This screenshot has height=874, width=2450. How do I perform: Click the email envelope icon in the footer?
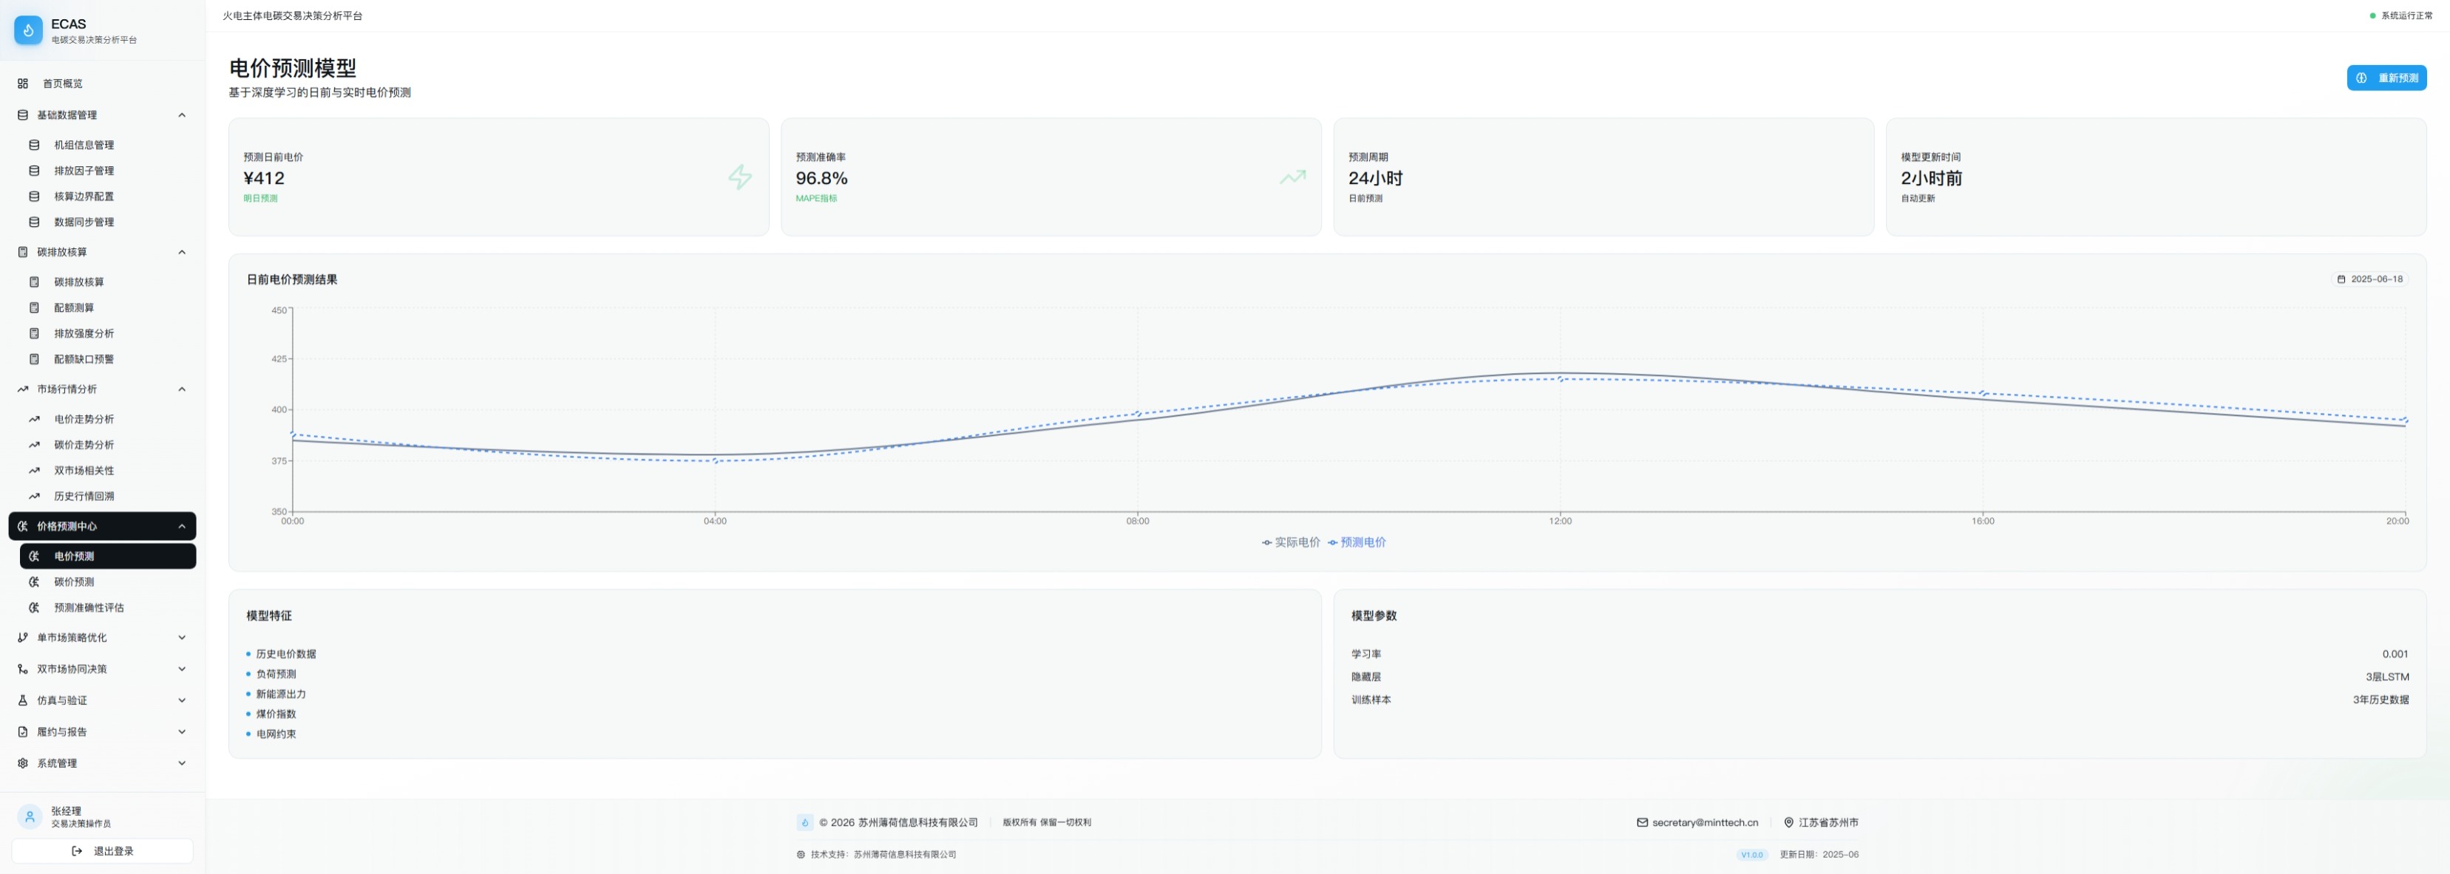coord(1641,823)
